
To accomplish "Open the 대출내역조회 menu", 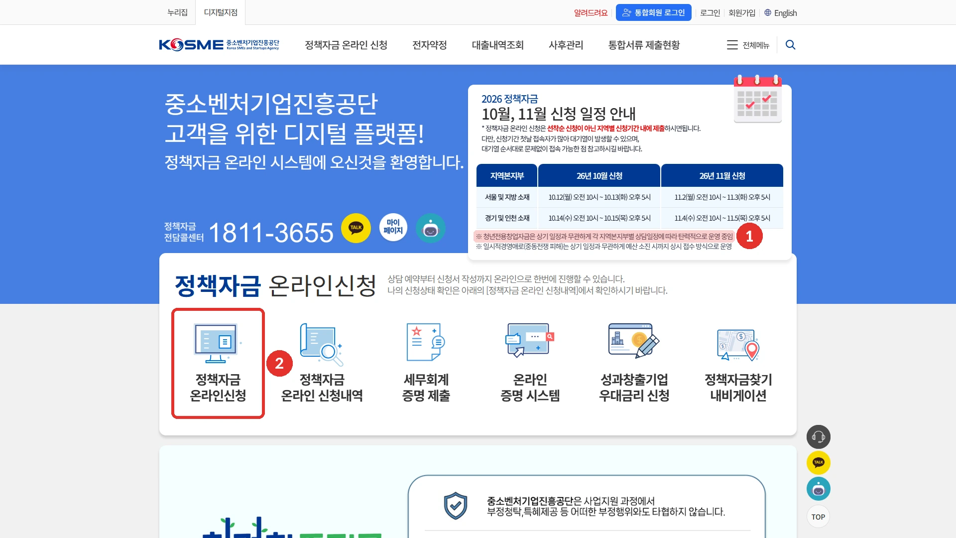I will click(x=498, y=45).
